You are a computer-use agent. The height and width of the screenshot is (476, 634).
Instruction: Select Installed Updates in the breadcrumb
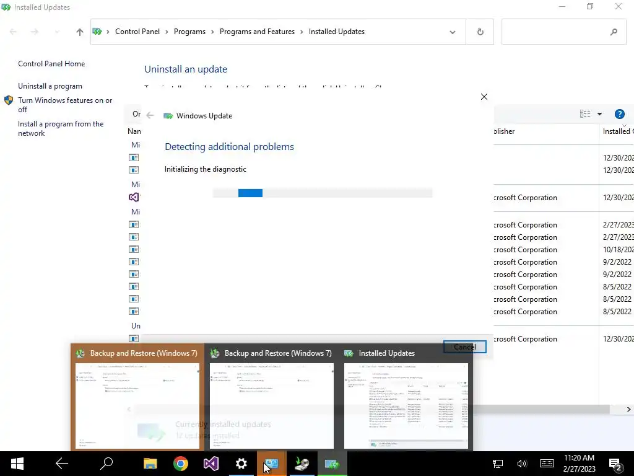336,32
